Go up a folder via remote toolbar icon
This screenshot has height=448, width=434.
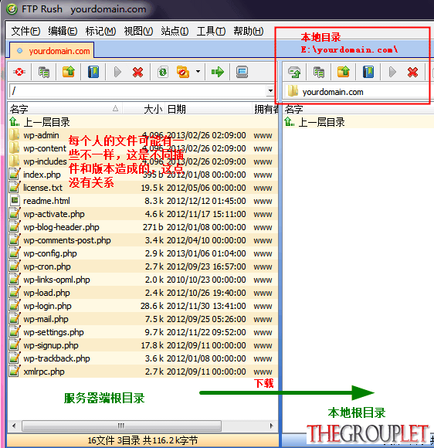coord(69,72)
